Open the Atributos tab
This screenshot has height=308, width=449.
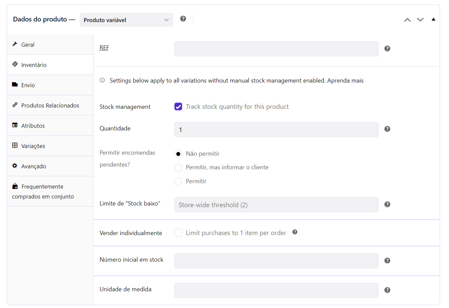click(50, 126)
